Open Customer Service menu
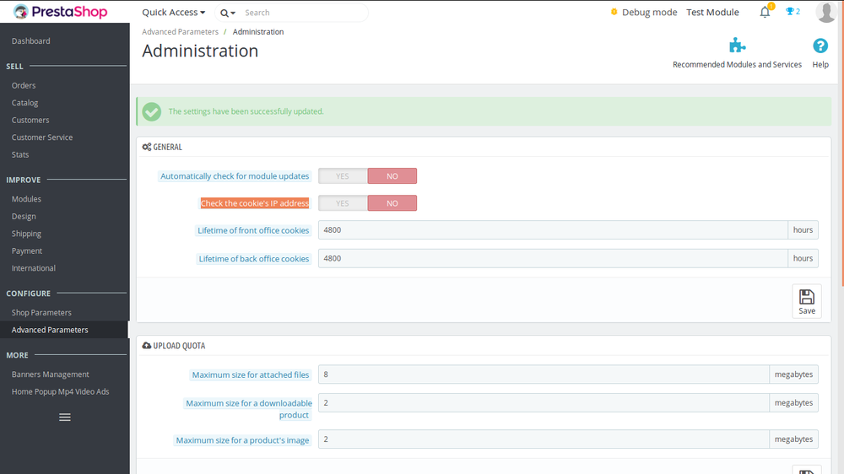The height and width of the screenshot is (474, 844). [x=42, y=137]
